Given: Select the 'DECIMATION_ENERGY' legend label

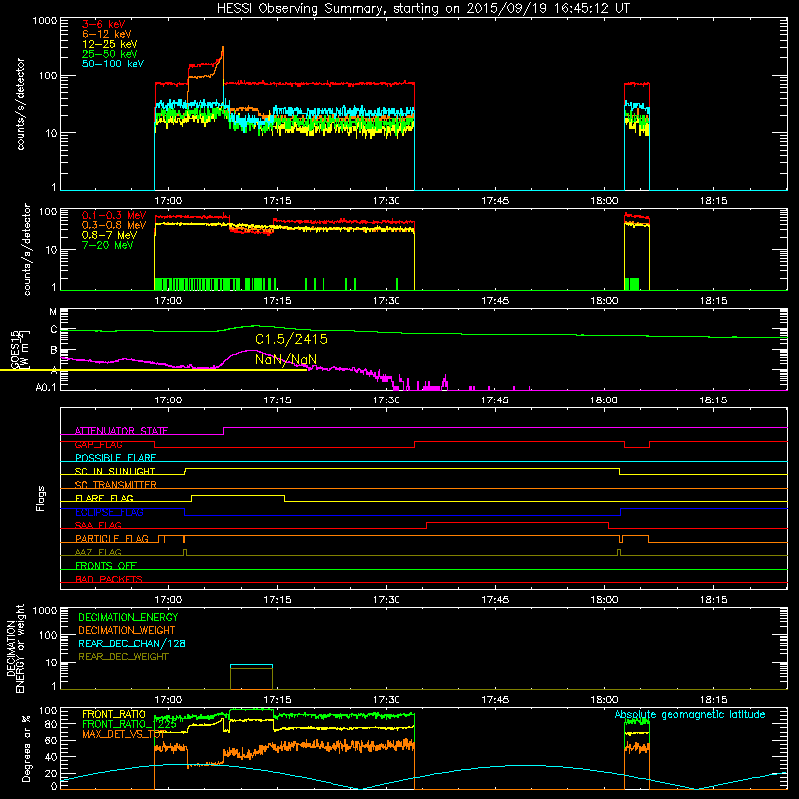Looking at the screenshot, I should pos(128,617).
